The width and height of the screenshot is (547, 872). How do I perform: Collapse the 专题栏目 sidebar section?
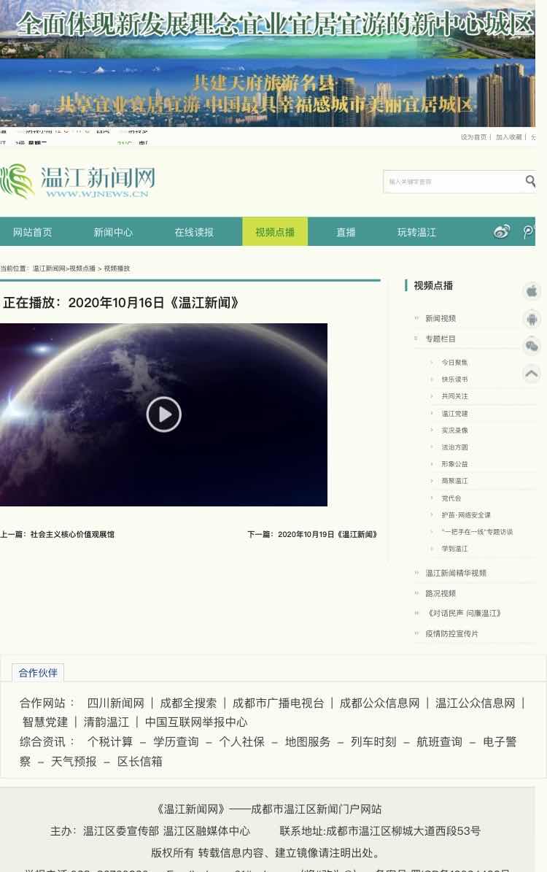click(440, 339)
